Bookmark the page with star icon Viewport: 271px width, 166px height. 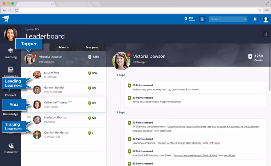click(260, 10)
